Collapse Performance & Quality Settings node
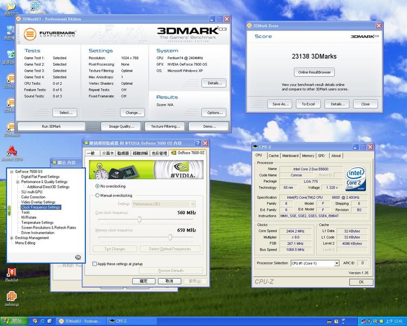Screen dimensions: 407x326 17,181
